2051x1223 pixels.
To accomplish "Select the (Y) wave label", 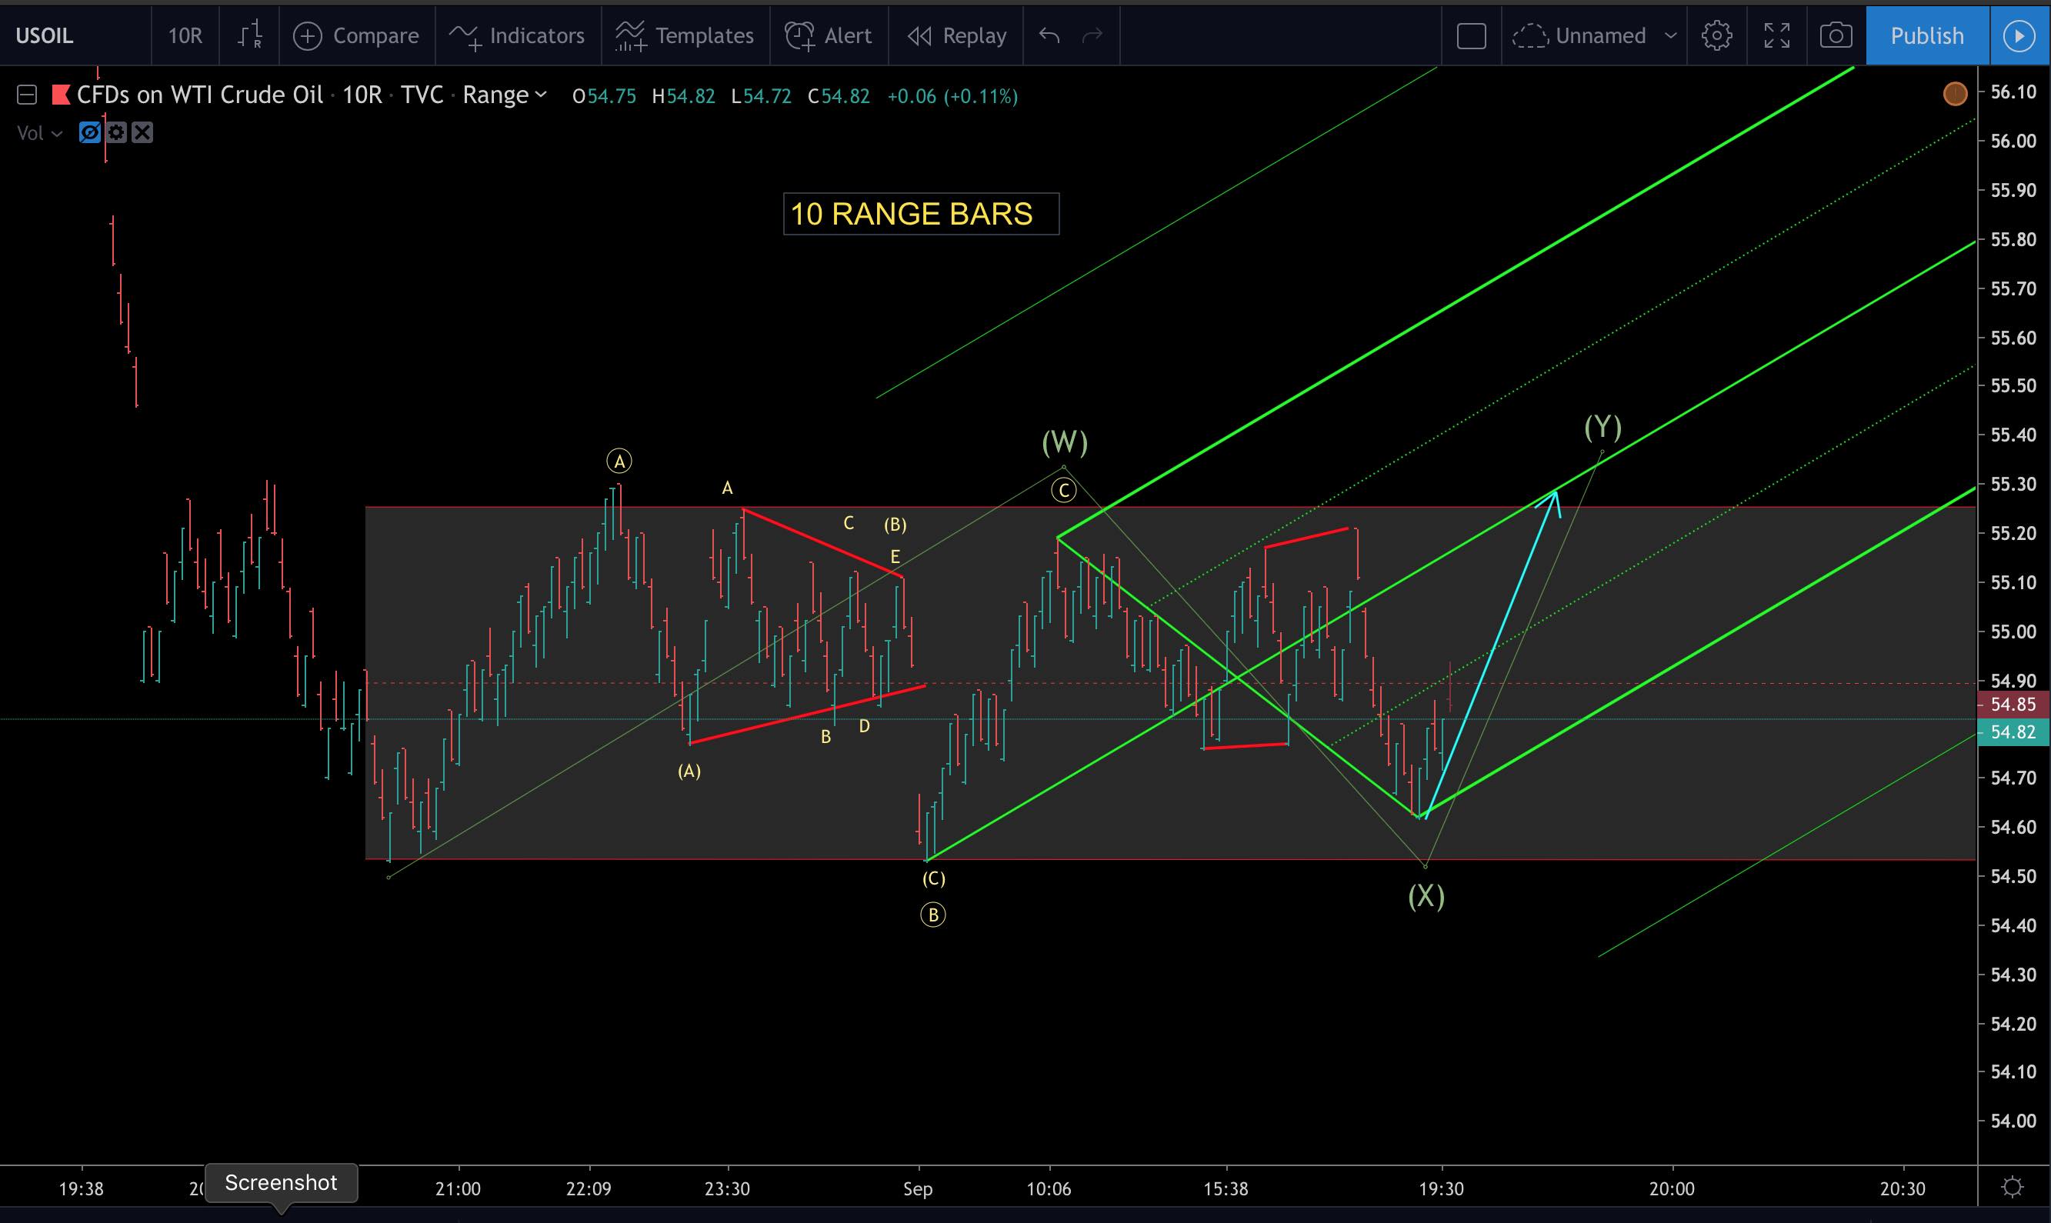I will (x=1602, y=427).
